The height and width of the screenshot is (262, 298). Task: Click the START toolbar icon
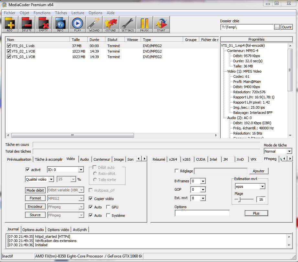[x=161, y=25]
